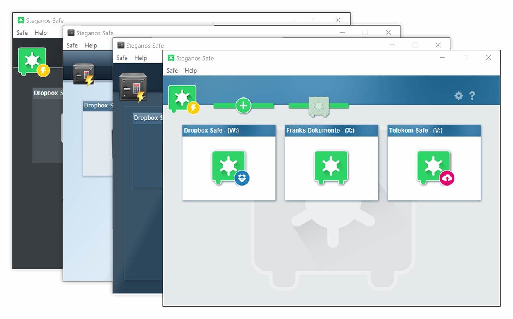Click green safe icon in dark gray window
This screenshot has width=513, height=319.
tap(34, 62)
